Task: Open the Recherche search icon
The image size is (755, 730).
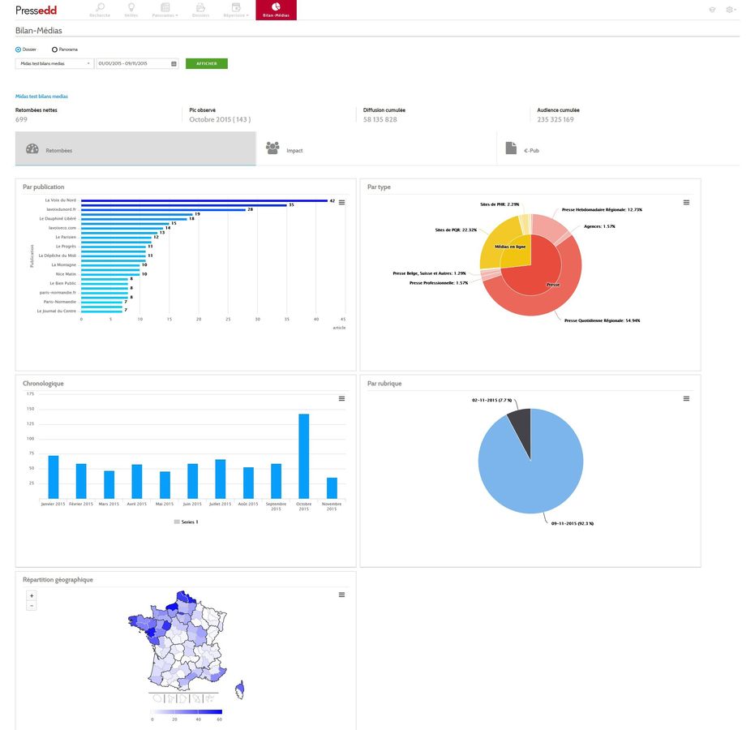Action: point(100,9)
